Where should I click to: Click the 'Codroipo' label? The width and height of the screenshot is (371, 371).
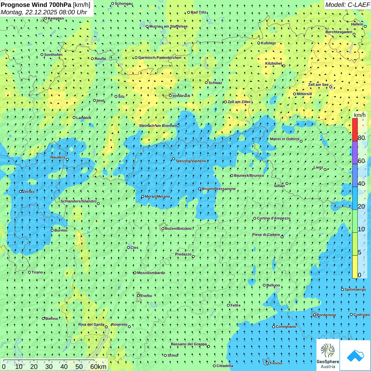[x=362, y=315]
